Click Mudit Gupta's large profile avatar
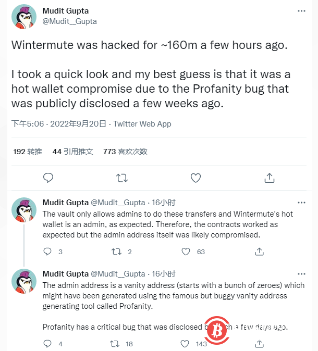The image size is (318, 351). (24, 17)
